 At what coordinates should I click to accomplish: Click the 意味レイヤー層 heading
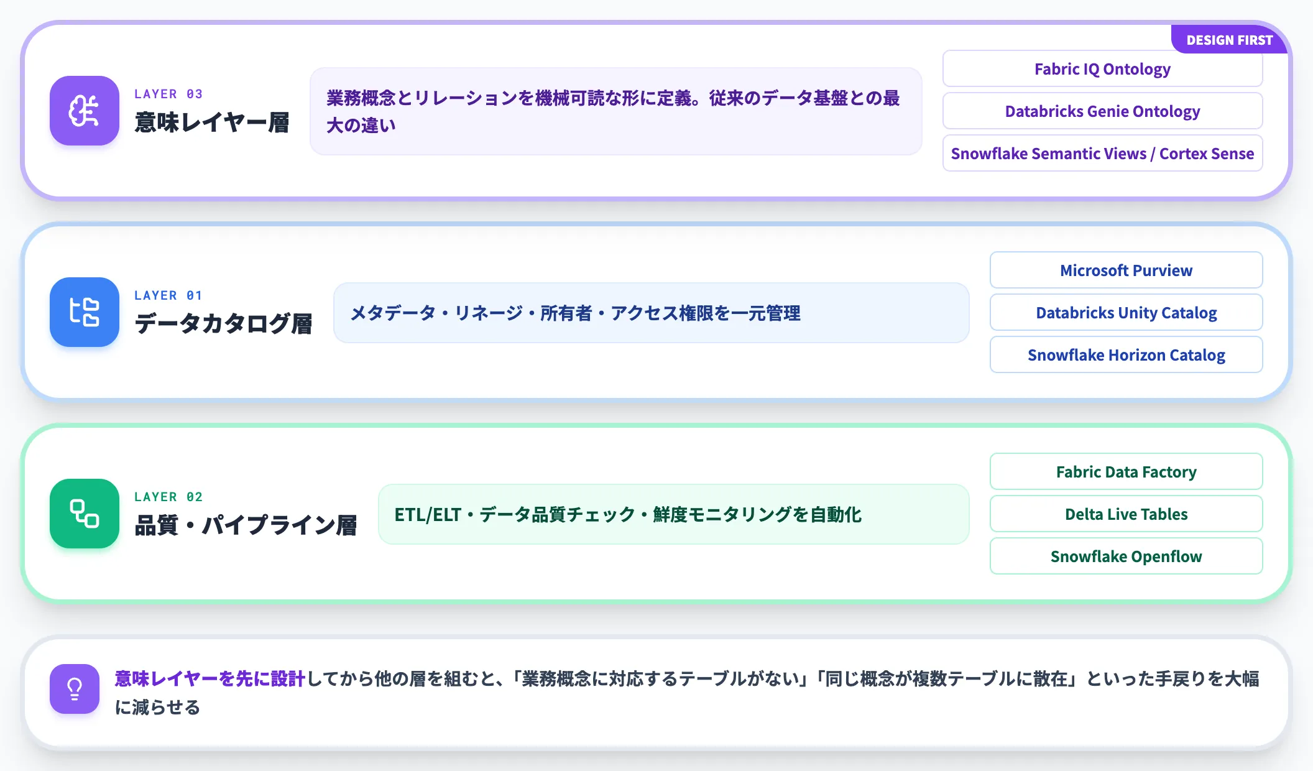pos(212,122)
